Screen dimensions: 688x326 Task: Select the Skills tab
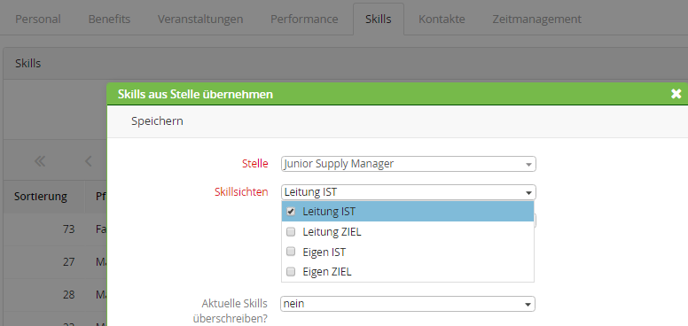click(379, 19)
